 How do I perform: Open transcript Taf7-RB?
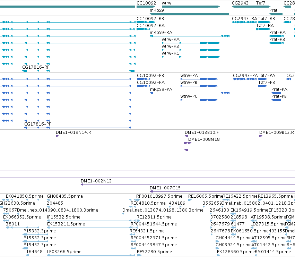pos(266,19)
